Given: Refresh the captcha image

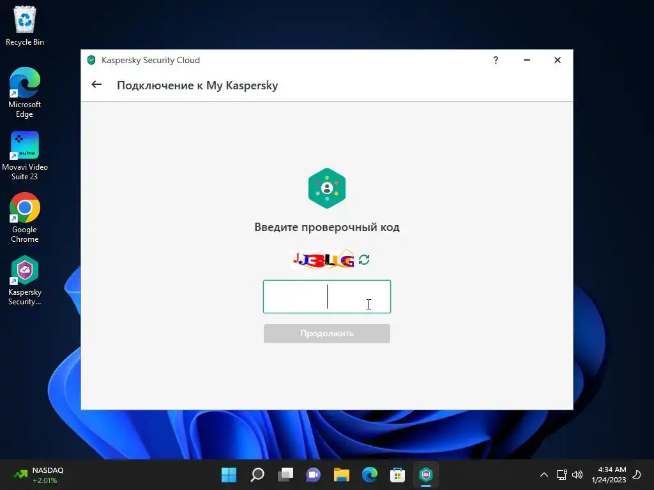Looking at the screenshot, I should pos(364,260).
